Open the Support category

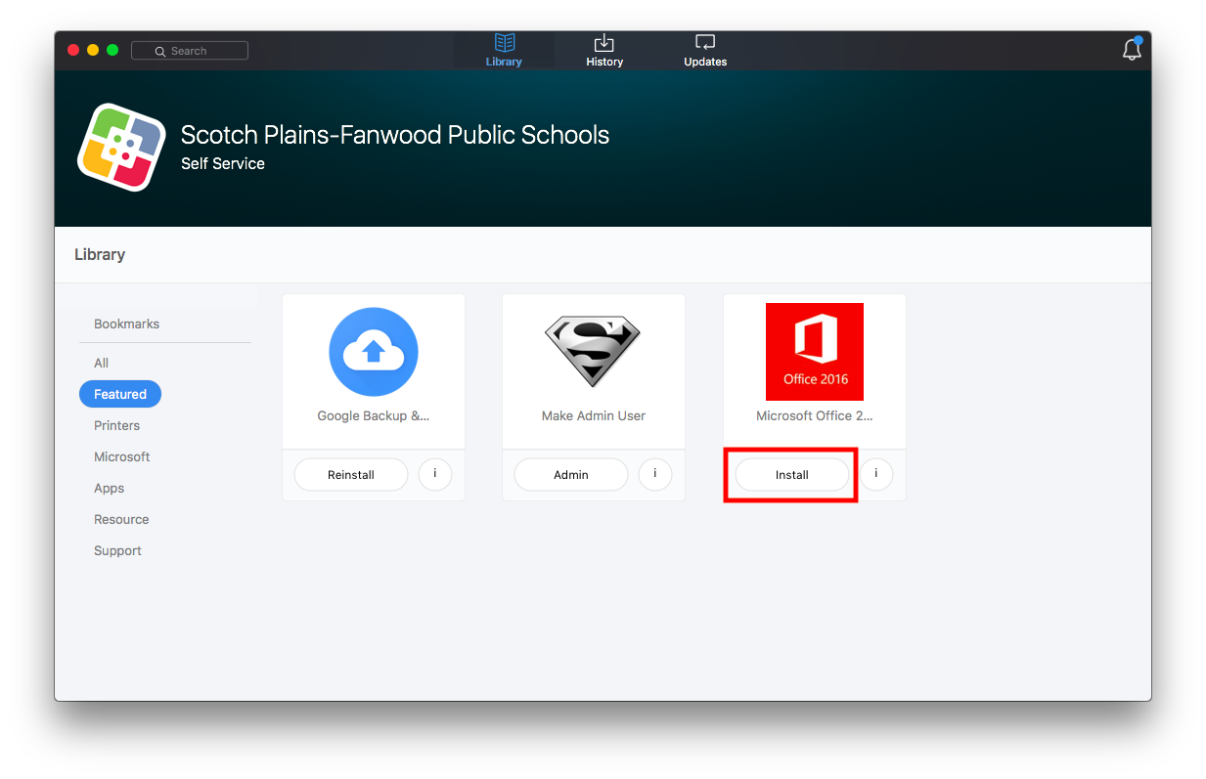pyautogui.click(x=117, y=550)
